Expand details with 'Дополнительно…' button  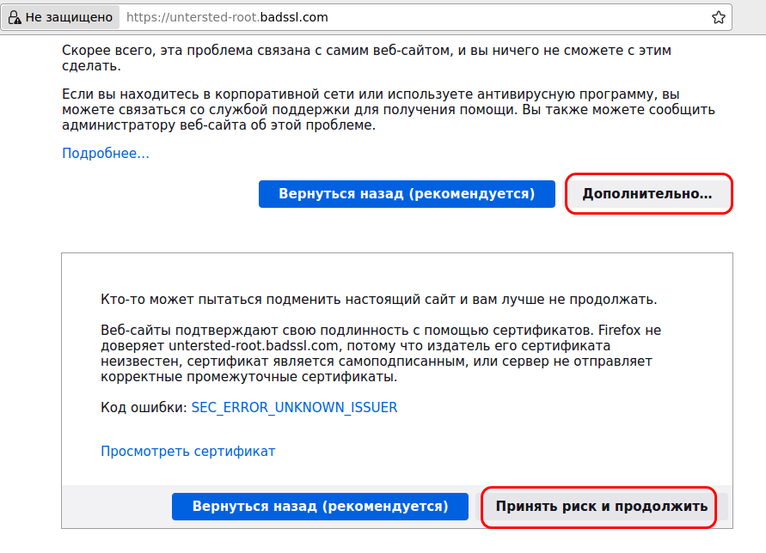tap(647, 194)
